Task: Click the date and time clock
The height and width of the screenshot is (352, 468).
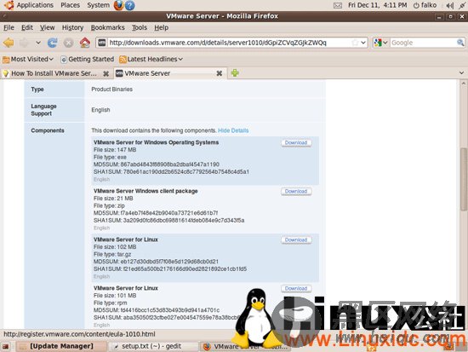Action: pyautogui.click(x=377, y=5)
